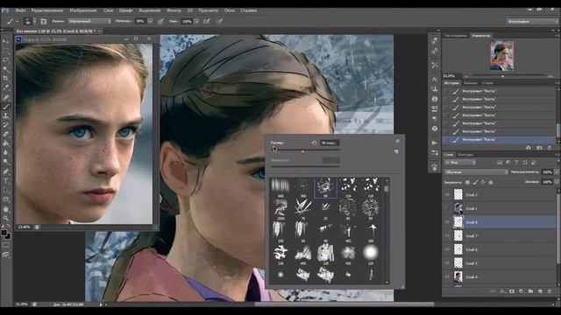The height and width of the screenshot is (315, 561).
Task: Switch to the History tab
Action: coord(451,83)
